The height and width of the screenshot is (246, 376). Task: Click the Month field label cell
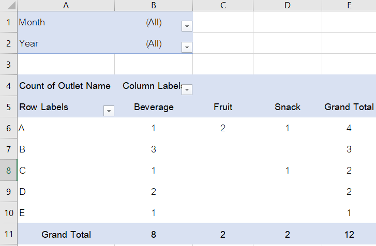click(x=66, y=22)
